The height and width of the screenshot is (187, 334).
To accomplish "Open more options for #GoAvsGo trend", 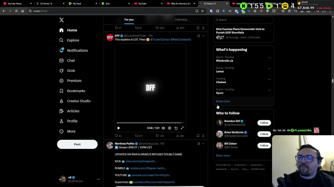I will (x=269, y=58).
